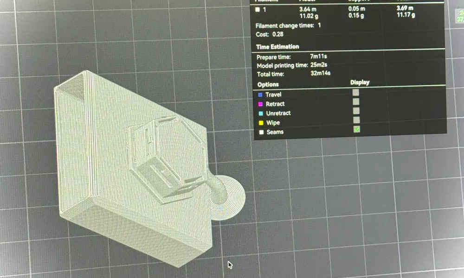
Task: Select the Seams option label
Action: pyautogui.click(x=275, y=132)
